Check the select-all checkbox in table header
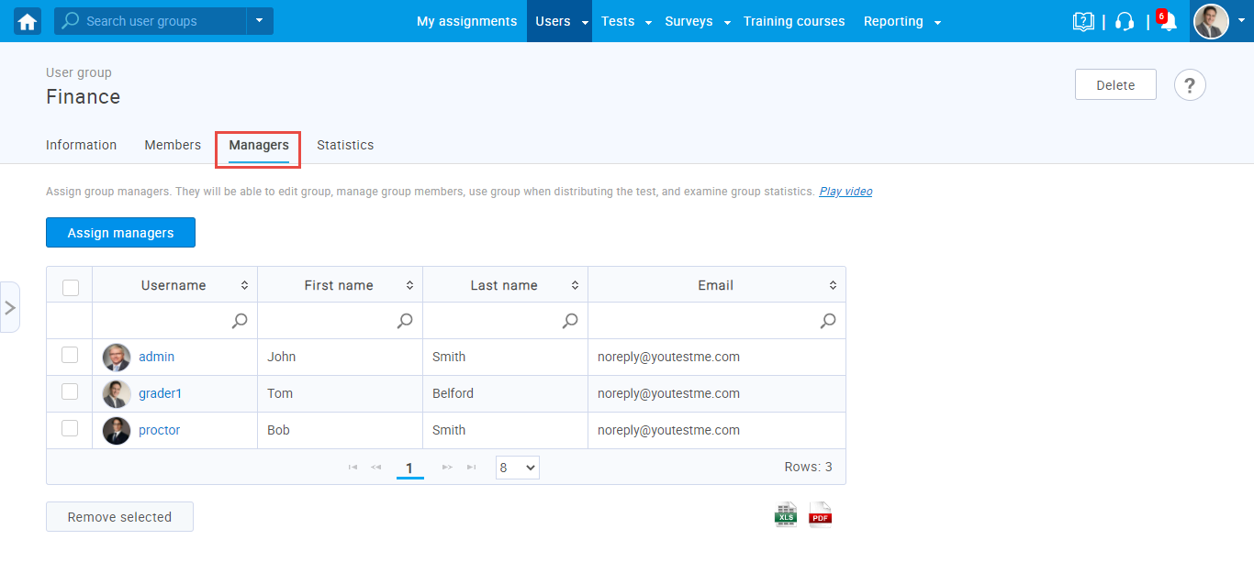This screenshot has width=1254, height=573. point(71,287)
